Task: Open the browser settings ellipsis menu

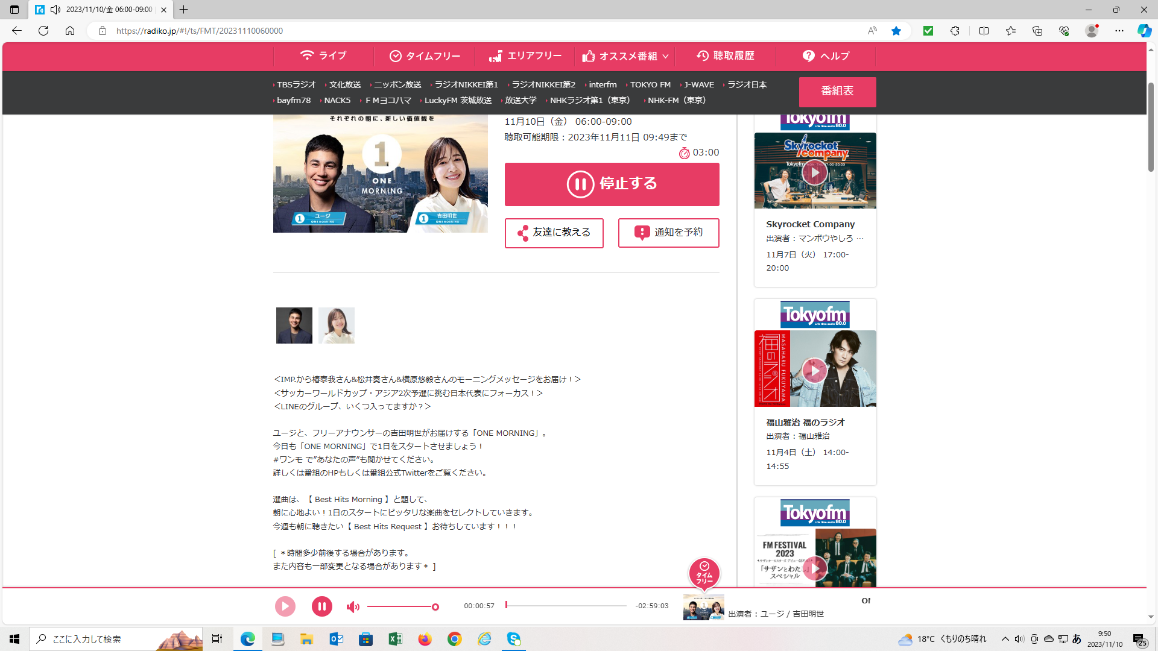Action: [x=1119, y=31]
